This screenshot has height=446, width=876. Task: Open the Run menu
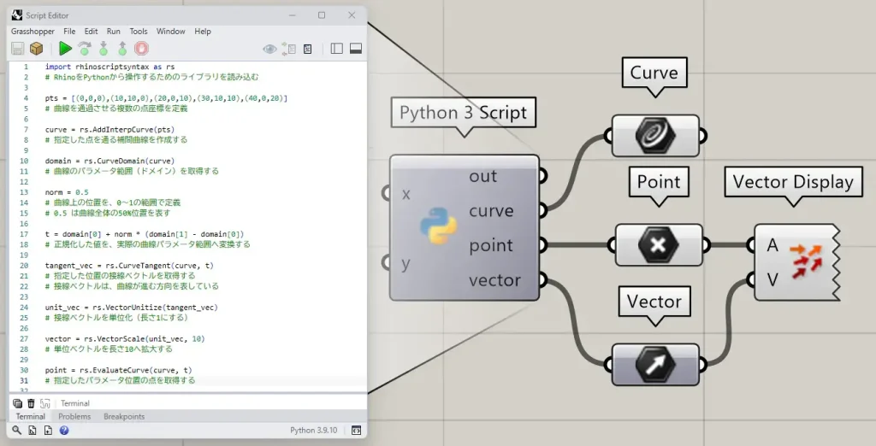114,32
